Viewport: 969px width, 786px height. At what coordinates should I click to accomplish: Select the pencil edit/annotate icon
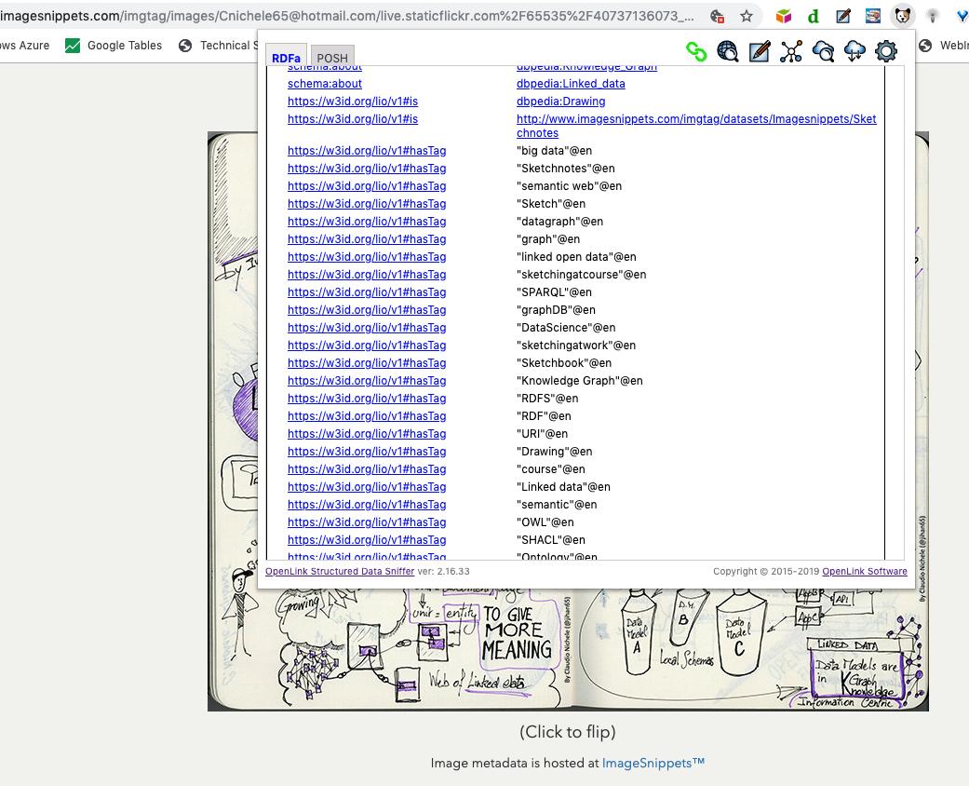point(760,51)
